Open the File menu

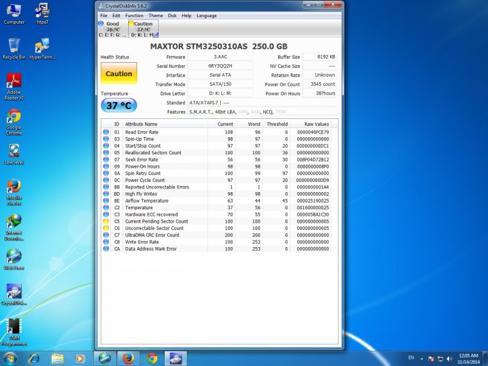pos(104,16)
